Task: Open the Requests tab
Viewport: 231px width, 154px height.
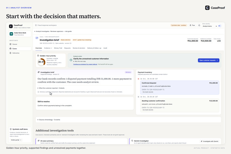Action: click(x=67, y=48)
